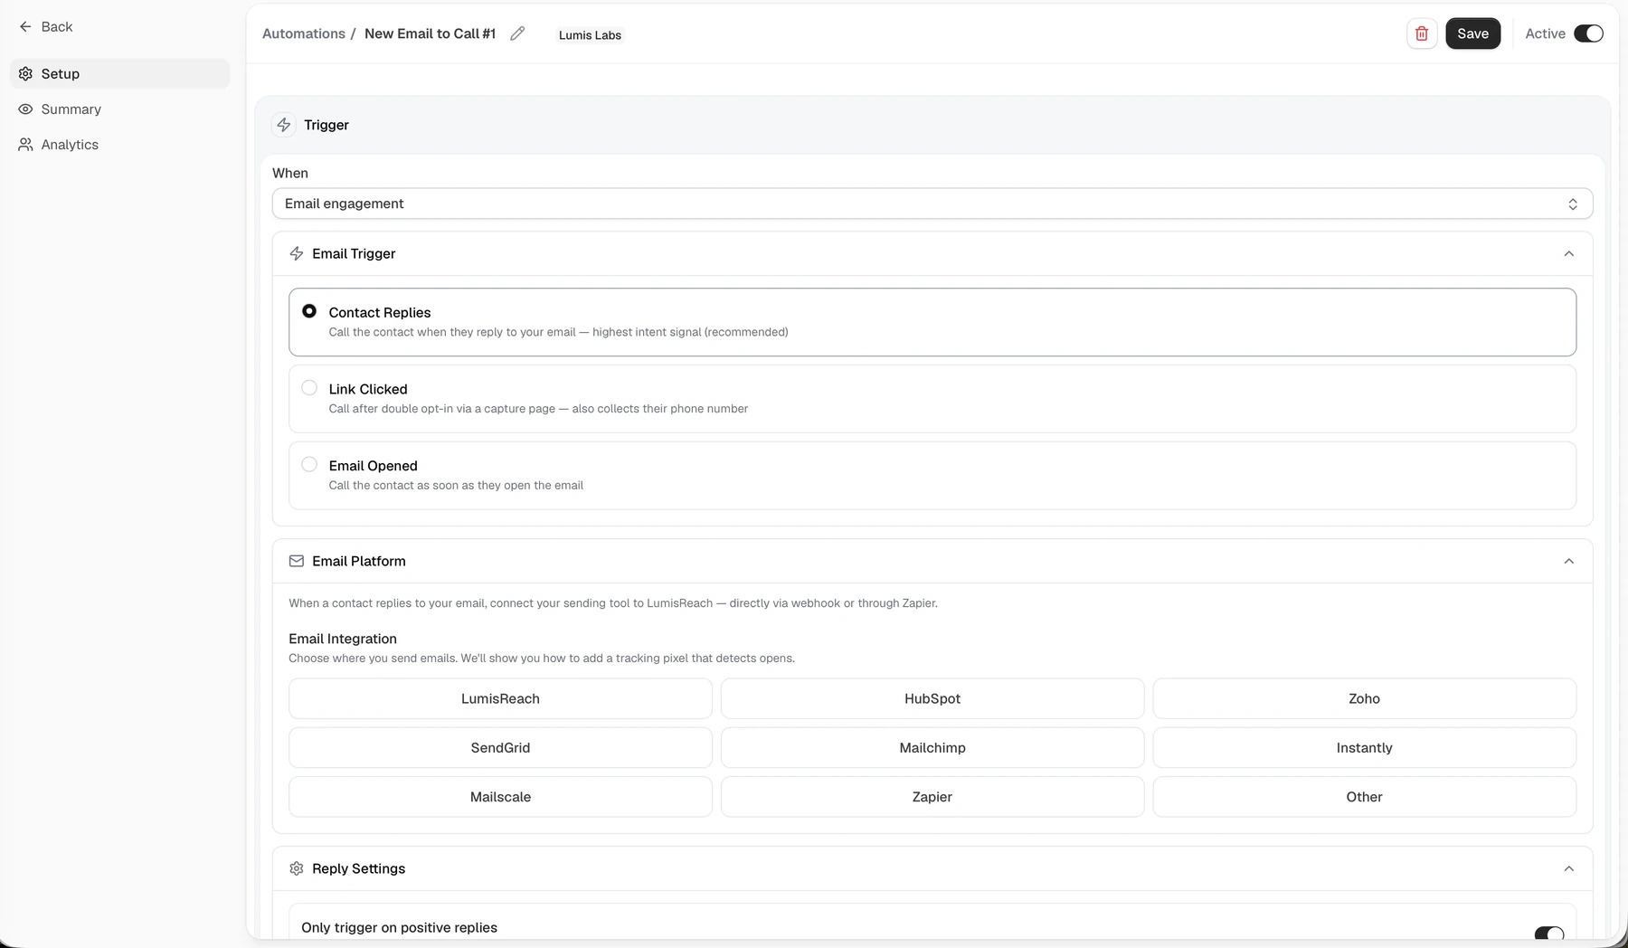Screen dimensions: 1628x948
Task: Collapse the Email Trigger section chevron
Action: [x=1569, y=253]
